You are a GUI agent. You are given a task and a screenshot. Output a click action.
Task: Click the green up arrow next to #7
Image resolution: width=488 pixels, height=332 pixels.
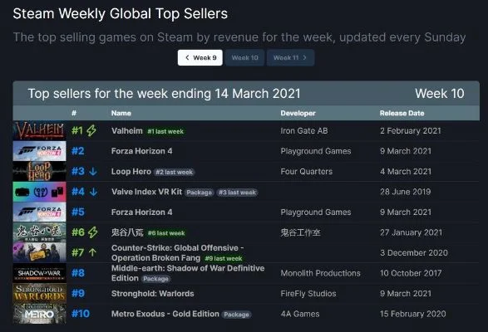92,252
